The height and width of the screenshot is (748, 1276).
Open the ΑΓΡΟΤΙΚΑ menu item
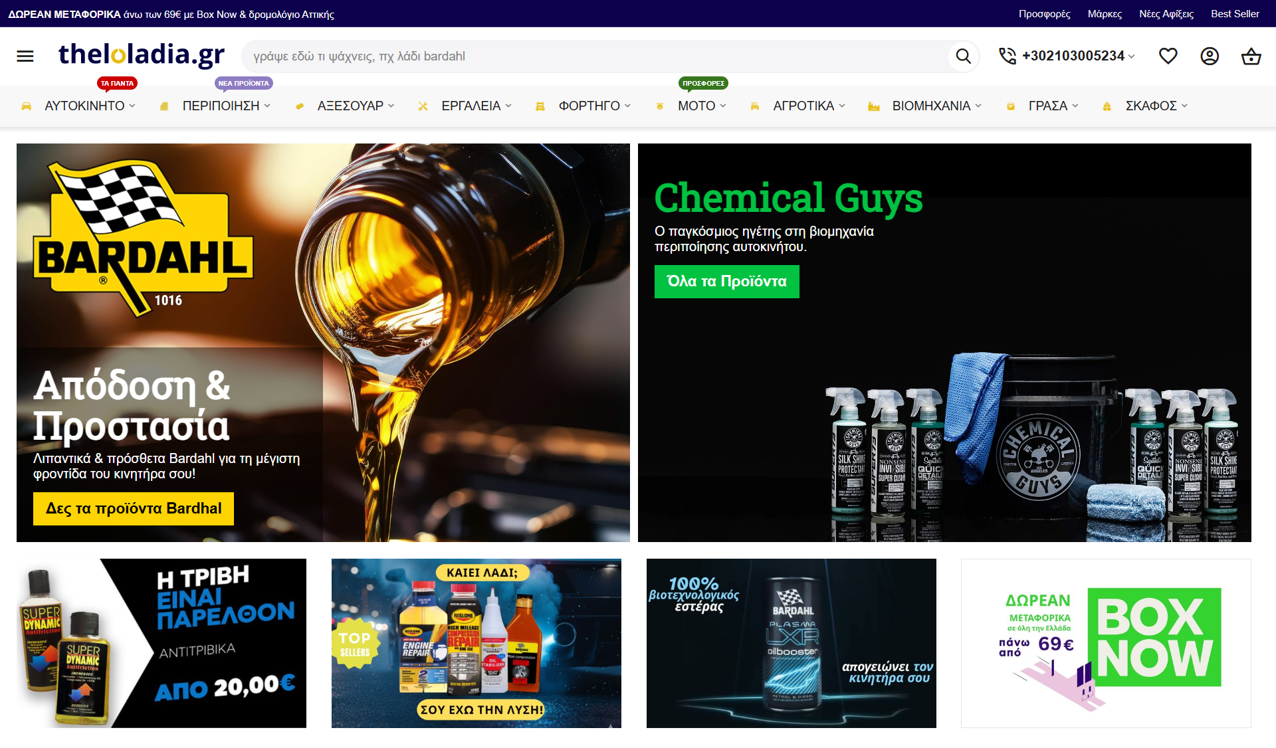pyautogui.click(x=803, y=106)
